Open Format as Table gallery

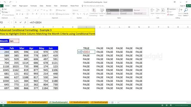102,12
